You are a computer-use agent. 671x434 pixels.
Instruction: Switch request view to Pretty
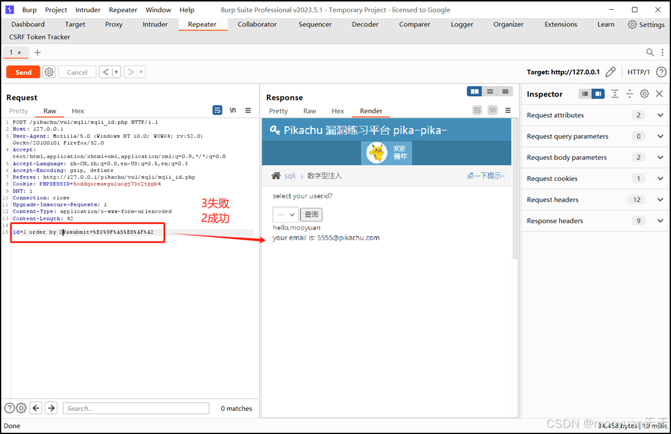(18, 111)
